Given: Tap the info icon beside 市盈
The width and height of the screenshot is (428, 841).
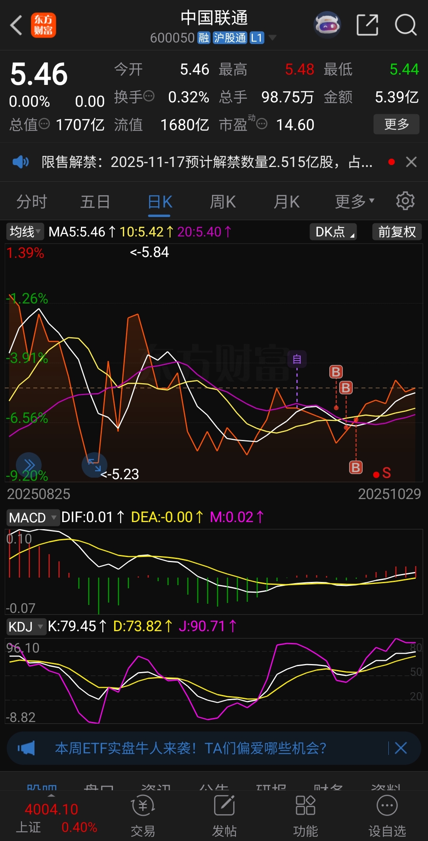Looking at the screenshot, I should pyautogui.click(x=262, y=124).
